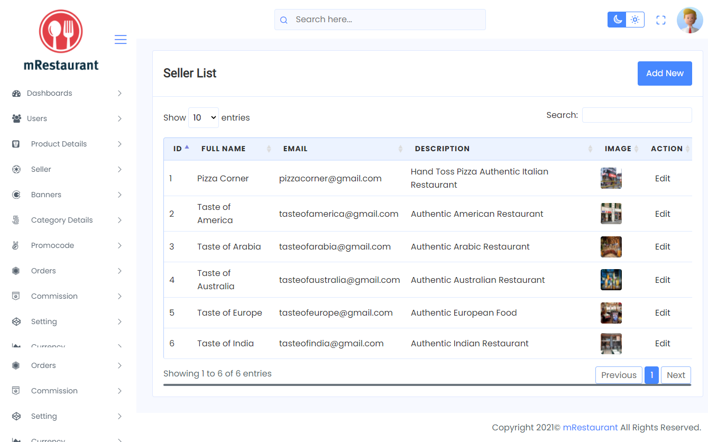The image size is (708, 442).
Task: Click the Promocode sidebar icon
Action: [16, 246]
